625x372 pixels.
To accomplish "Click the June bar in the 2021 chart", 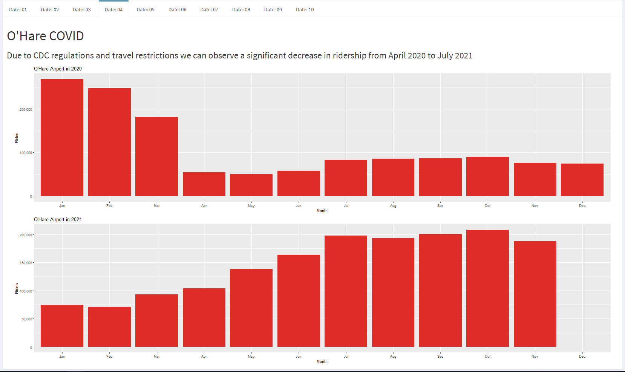I will point(299,301).
